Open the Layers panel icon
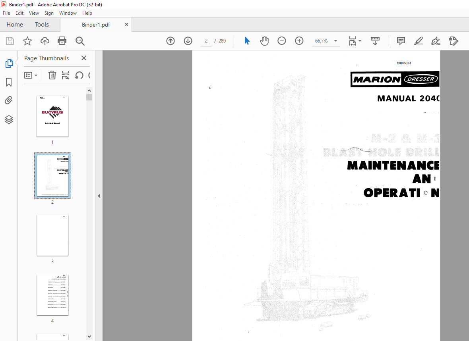This screenshot has height=341, width=469. click(x=9, y=119)
